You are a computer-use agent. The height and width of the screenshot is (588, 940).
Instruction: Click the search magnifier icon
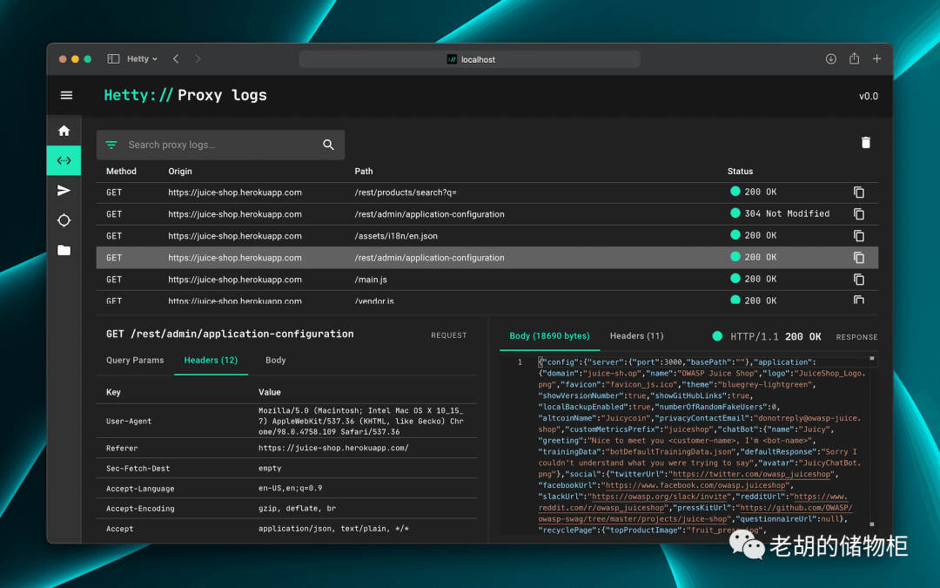click(x=328, y=145)
